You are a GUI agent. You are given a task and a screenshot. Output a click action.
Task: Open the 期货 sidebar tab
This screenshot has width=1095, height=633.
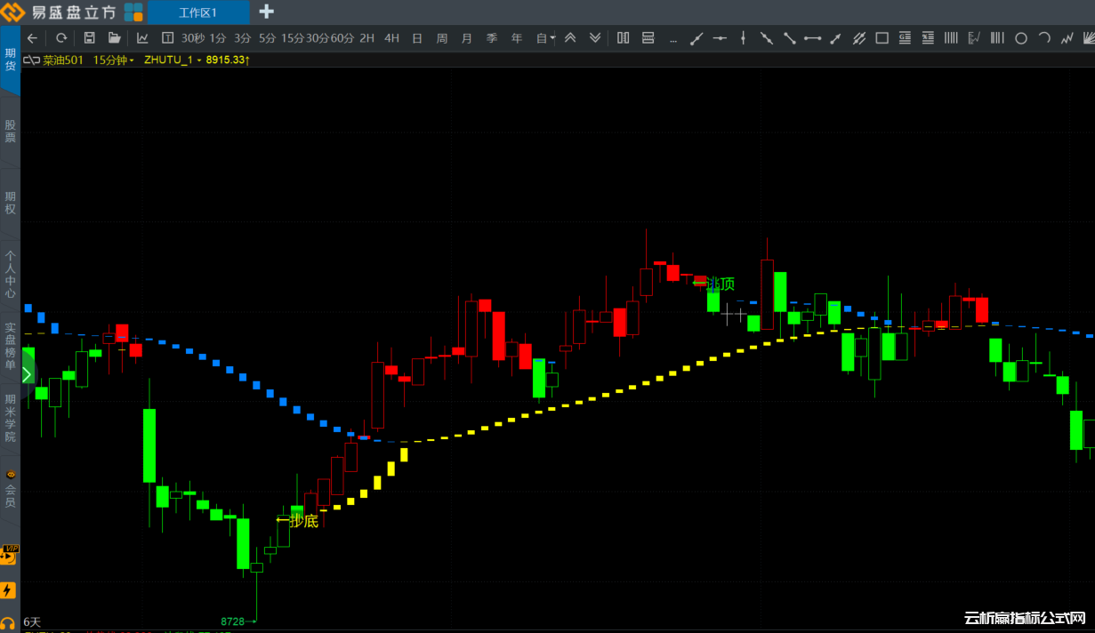click(x=10, y=60)
